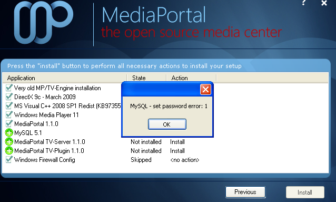The image size is (336, 202).
Task: Select the 'MS Visual C++ 2008 SP1 Redist' row
Action: 67,106
